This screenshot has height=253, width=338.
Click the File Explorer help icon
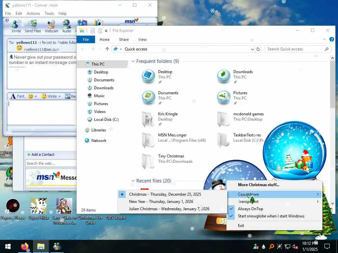pos(331,40)
